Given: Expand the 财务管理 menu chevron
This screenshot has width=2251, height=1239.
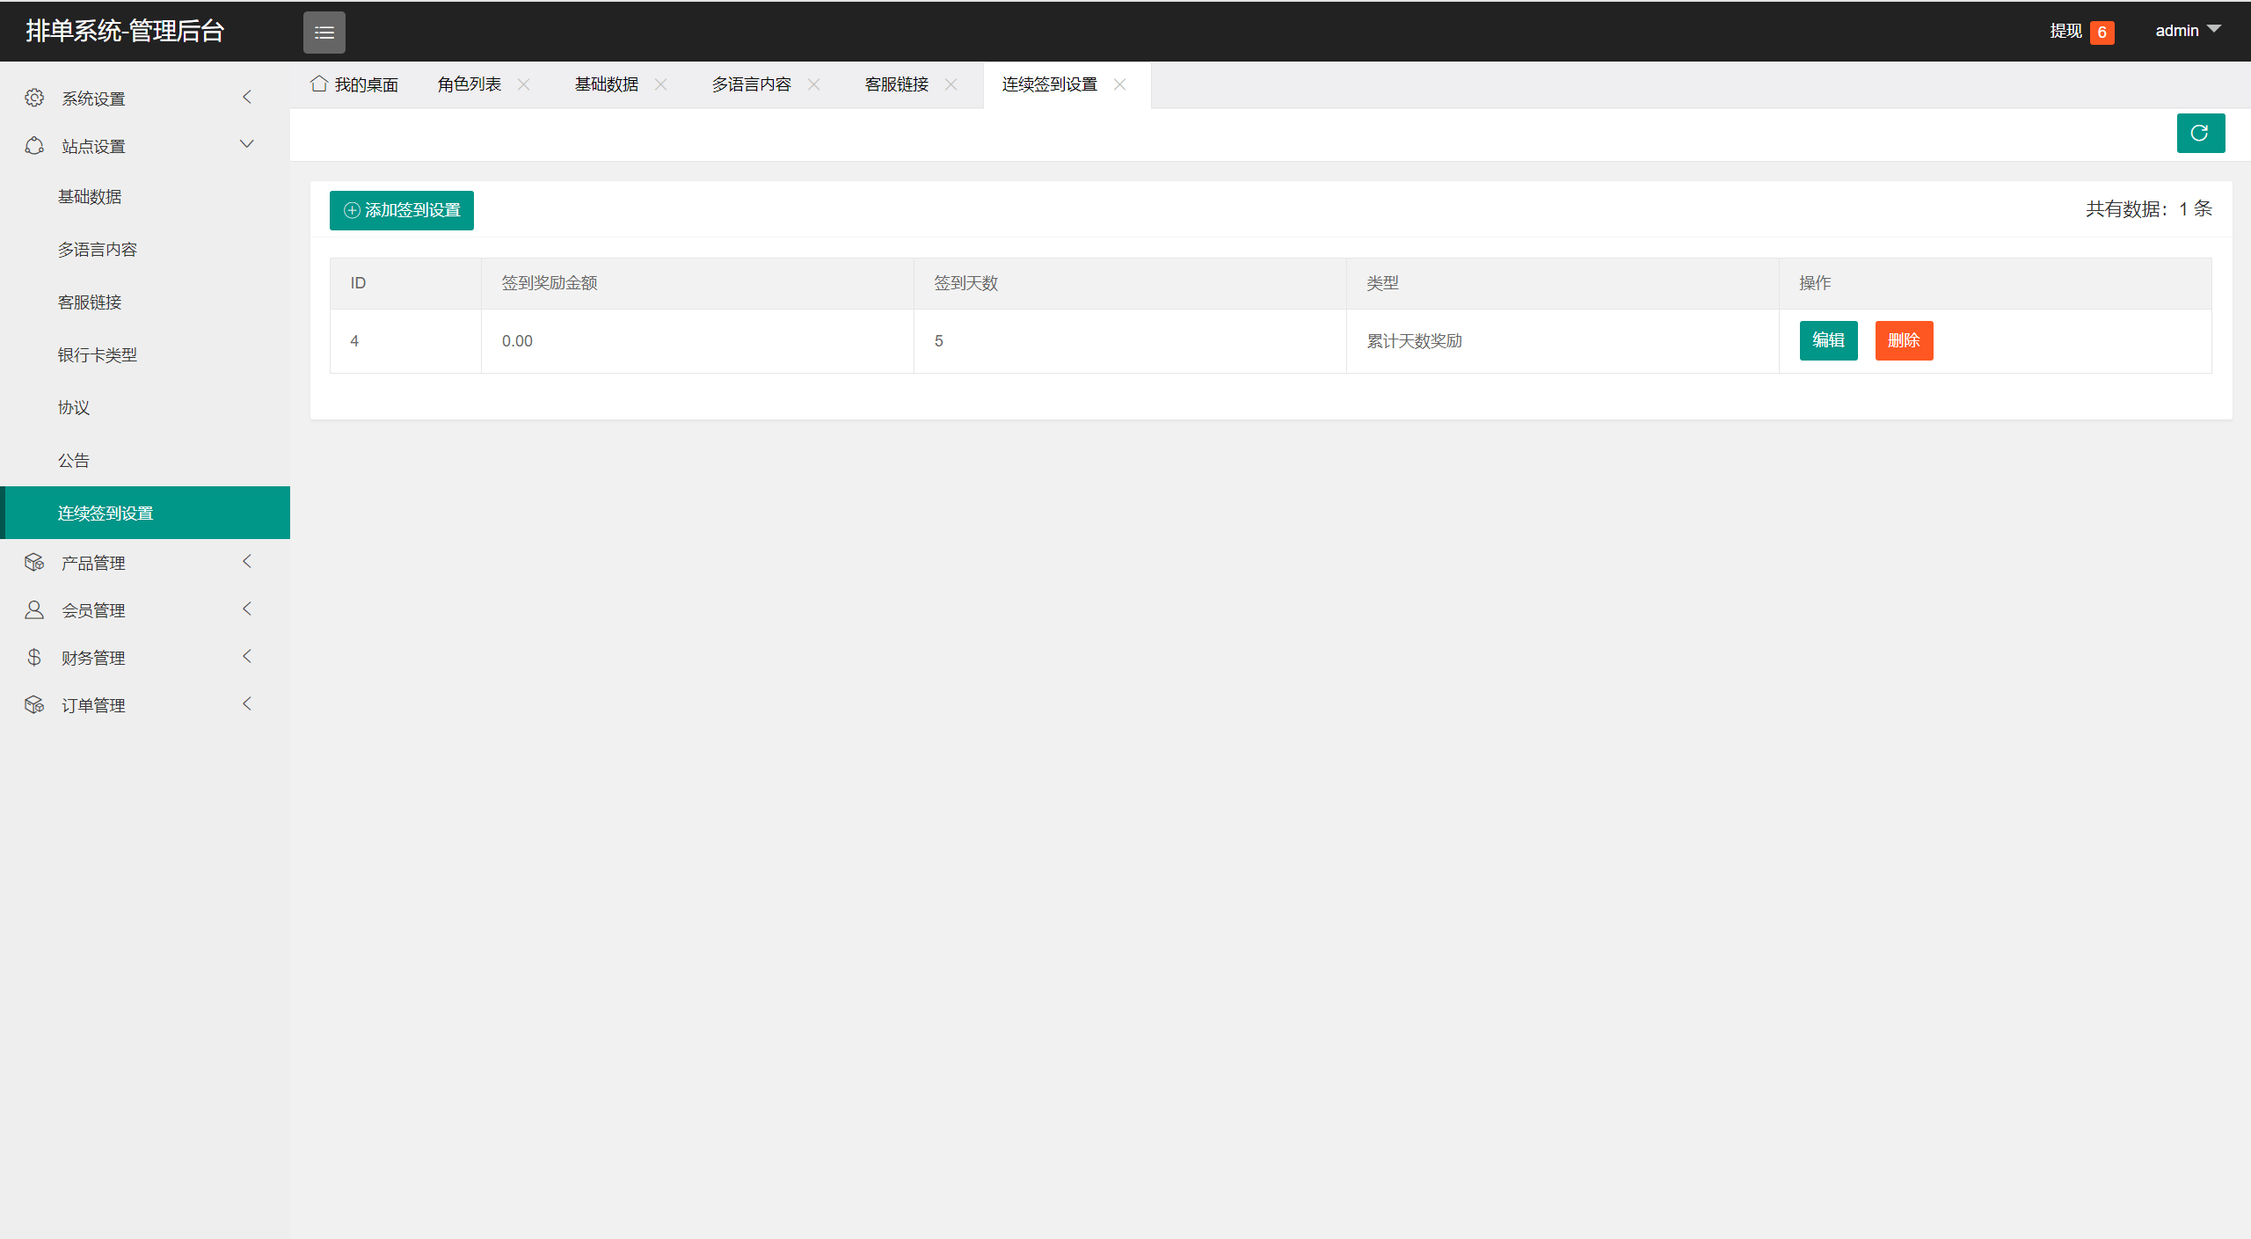Looking at the screenshot, I should (247, 656).
